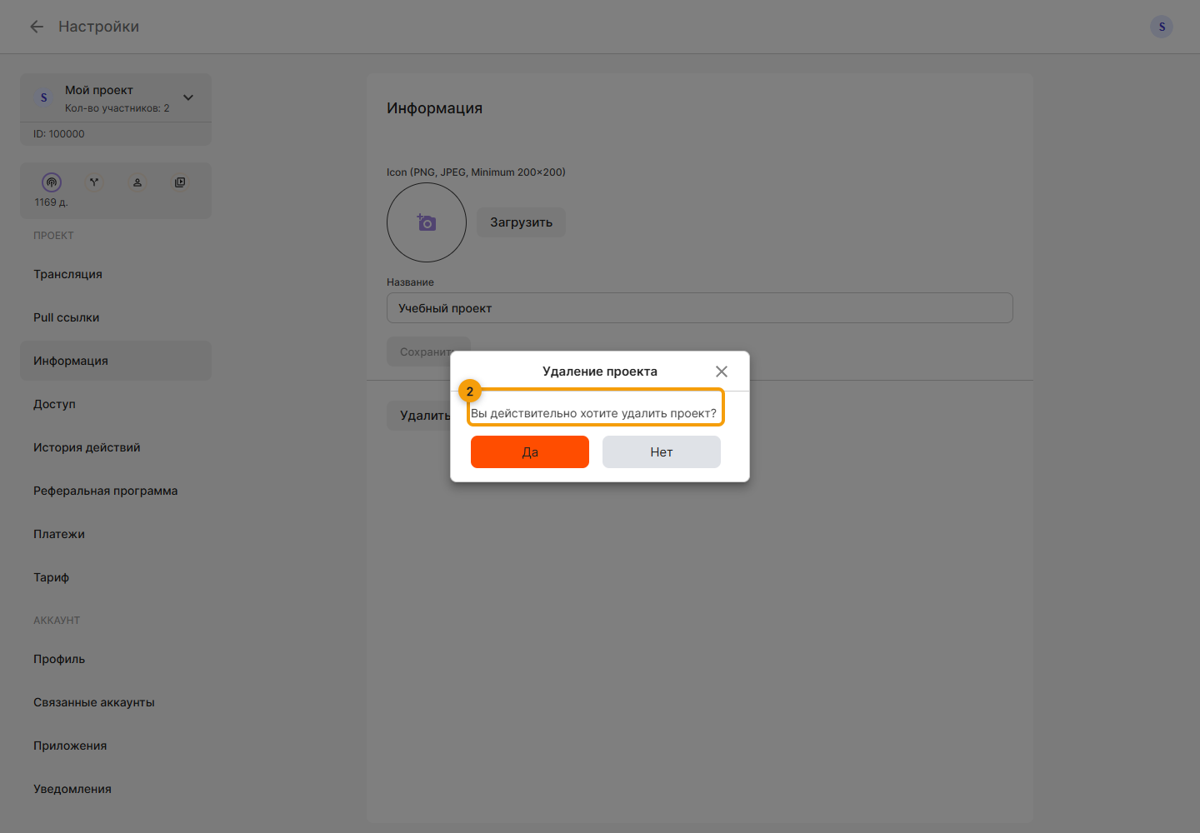Open the Трансляция menu item
Viewport: 1200px width, 833px height.
116,274
